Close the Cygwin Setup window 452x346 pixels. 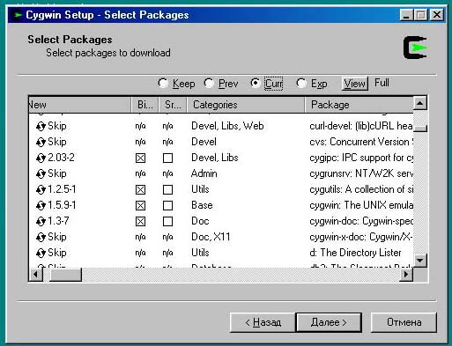tap(436, 15)
